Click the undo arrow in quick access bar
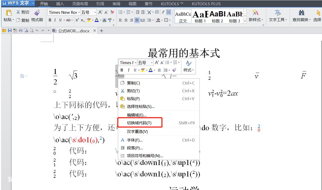Screen dimensions: 322x190 37,31
